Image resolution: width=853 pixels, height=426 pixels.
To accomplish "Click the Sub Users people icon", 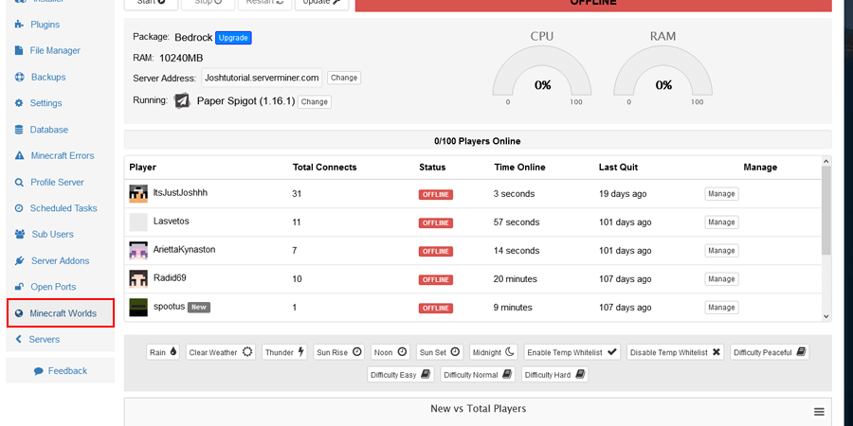I will pyautogui.click(x=20, y=234).
